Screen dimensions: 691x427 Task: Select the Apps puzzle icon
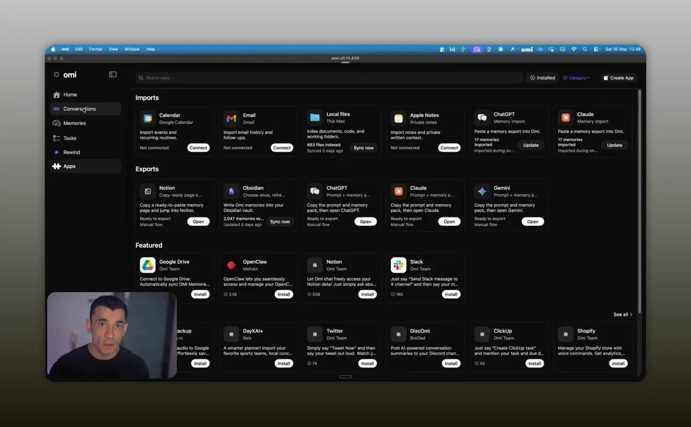56,166
